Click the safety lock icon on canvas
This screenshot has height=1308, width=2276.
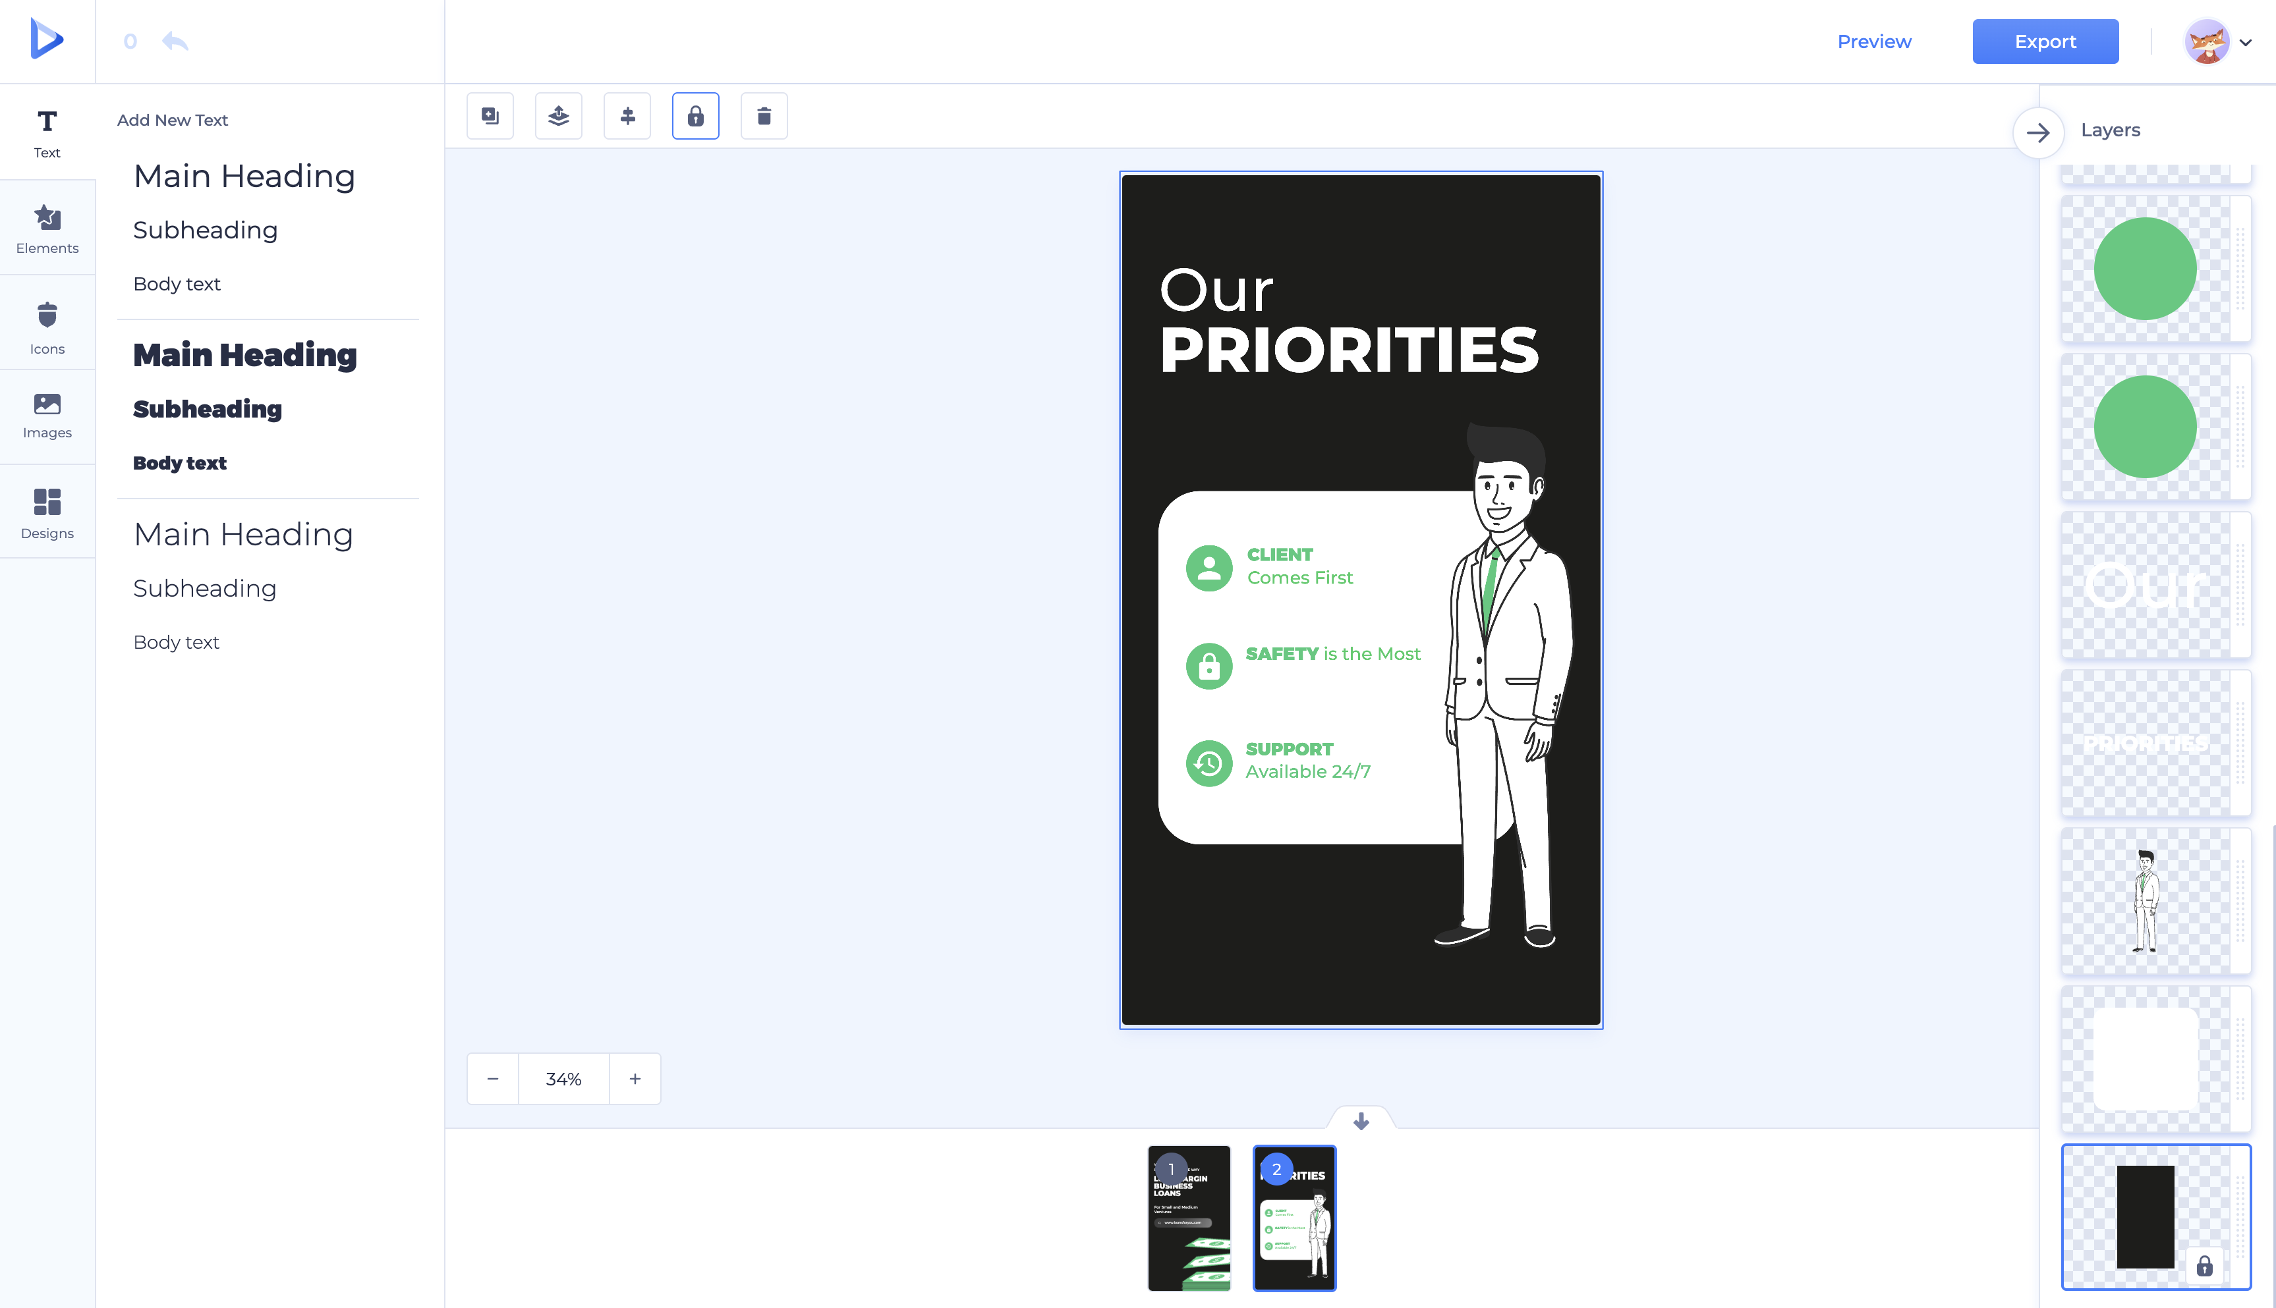pyautogui.click(x=1209, y=666)
